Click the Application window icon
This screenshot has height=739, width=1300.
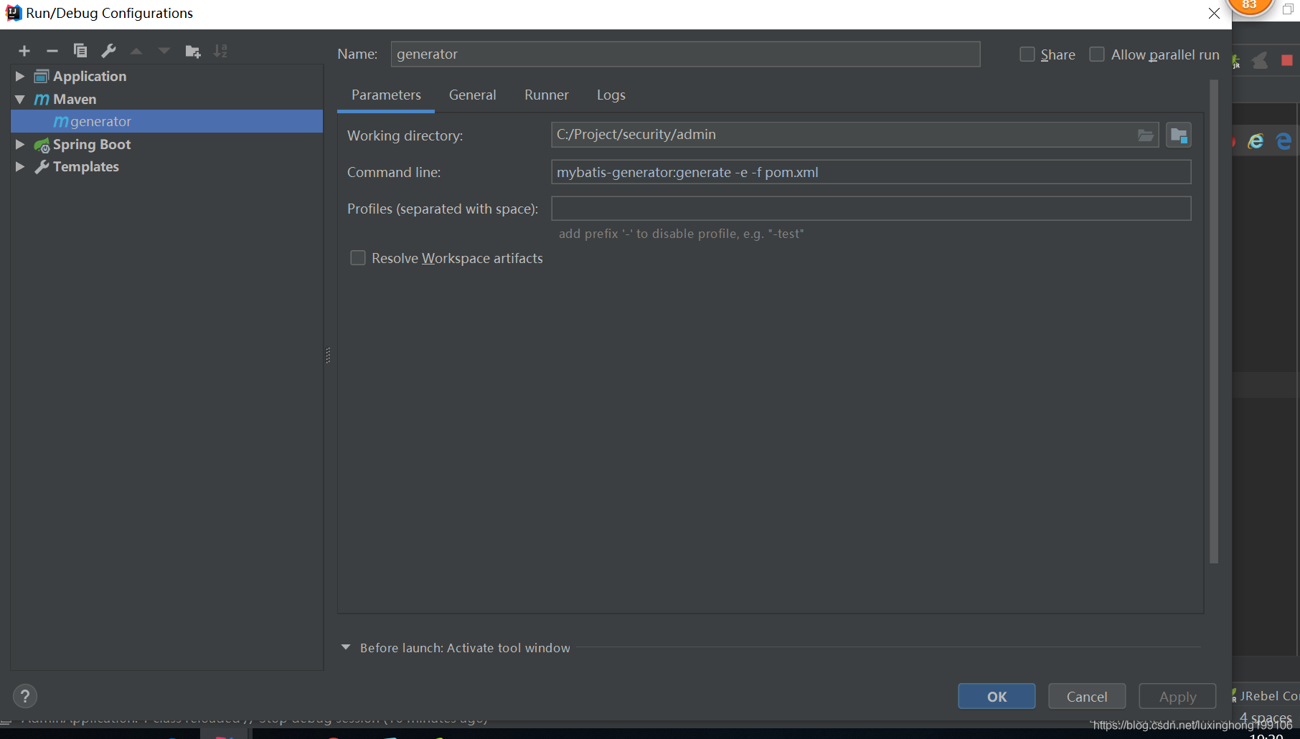pyautogui.click(x=42, y=76)
